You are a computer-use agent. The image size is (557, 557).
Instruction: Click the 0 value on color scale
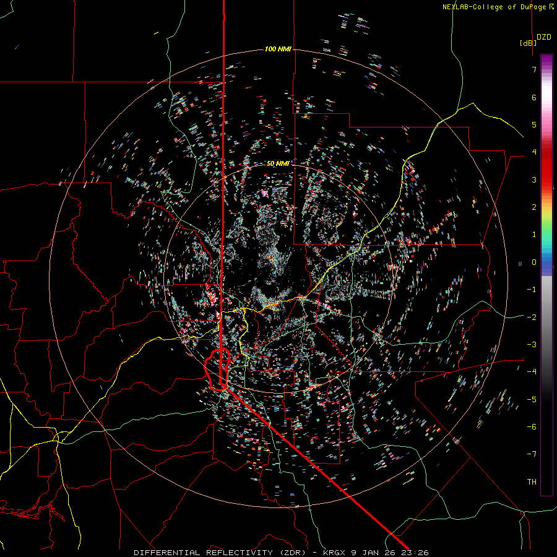point(534,262)
